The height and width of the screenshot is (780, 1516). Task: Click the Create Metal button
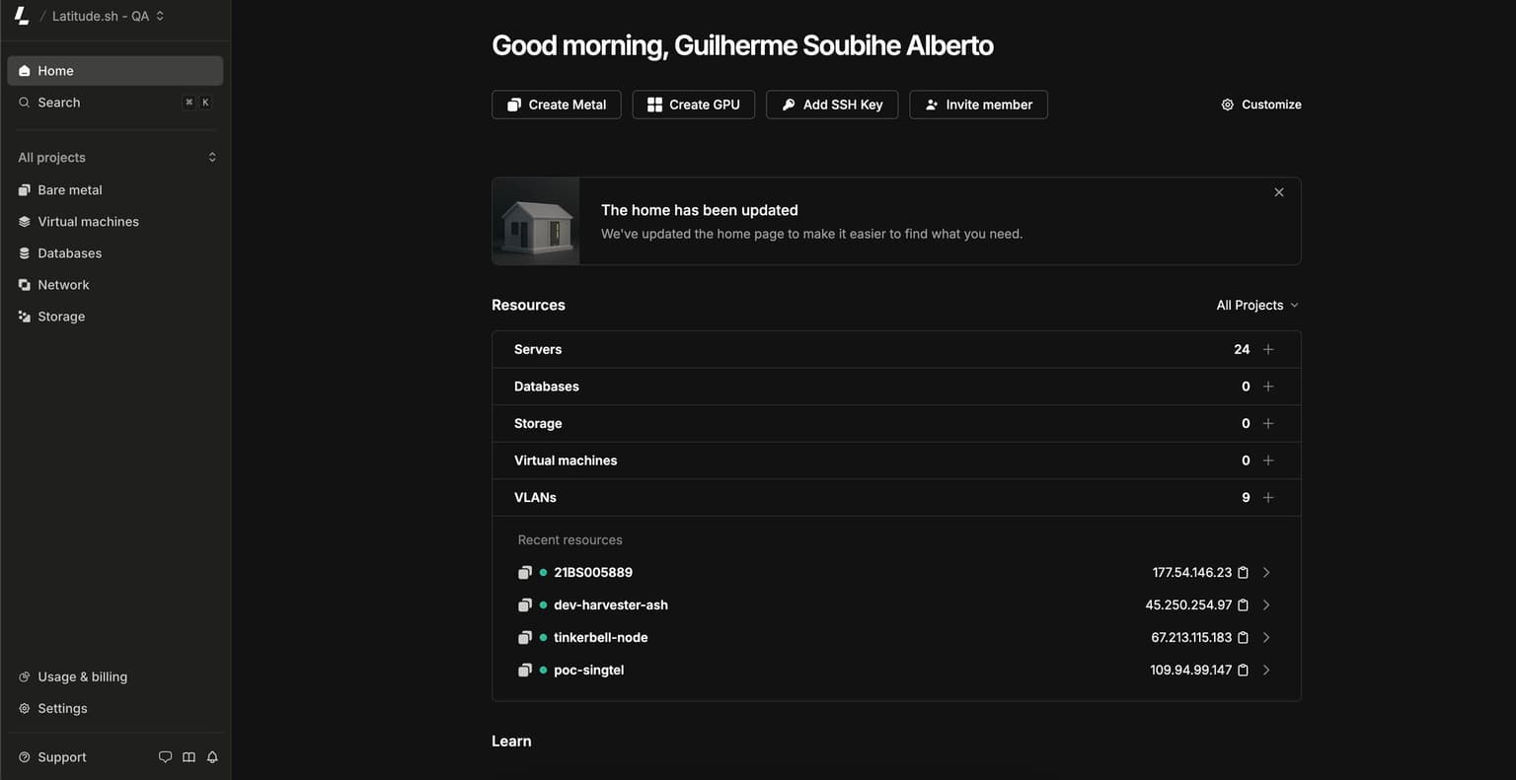(x=556, y=104)
